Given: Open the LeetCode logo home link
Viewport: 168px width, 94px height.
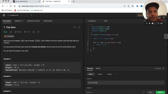Looking at the screenshot, I should (4, 15).
